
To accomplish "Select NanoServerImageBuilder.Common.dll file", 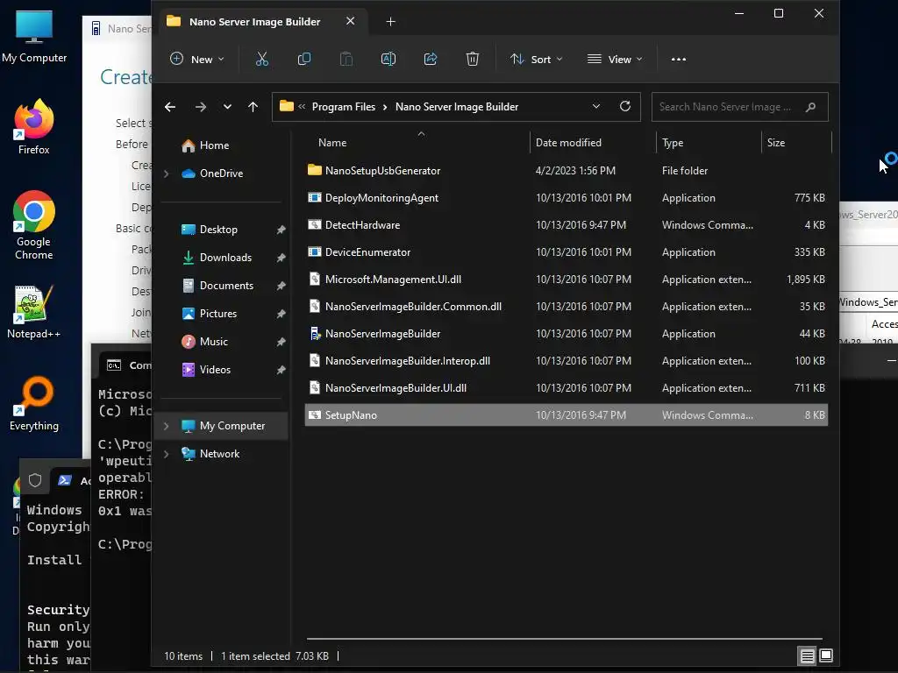I will (566, 307).
